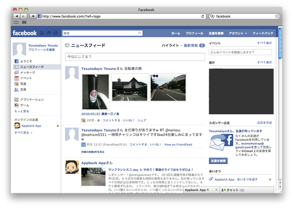The height and width of the screenshot is (208, 293).
Task: Open the street road photo thumbnail
Action: pyautogui.click(x=168, y=87)
